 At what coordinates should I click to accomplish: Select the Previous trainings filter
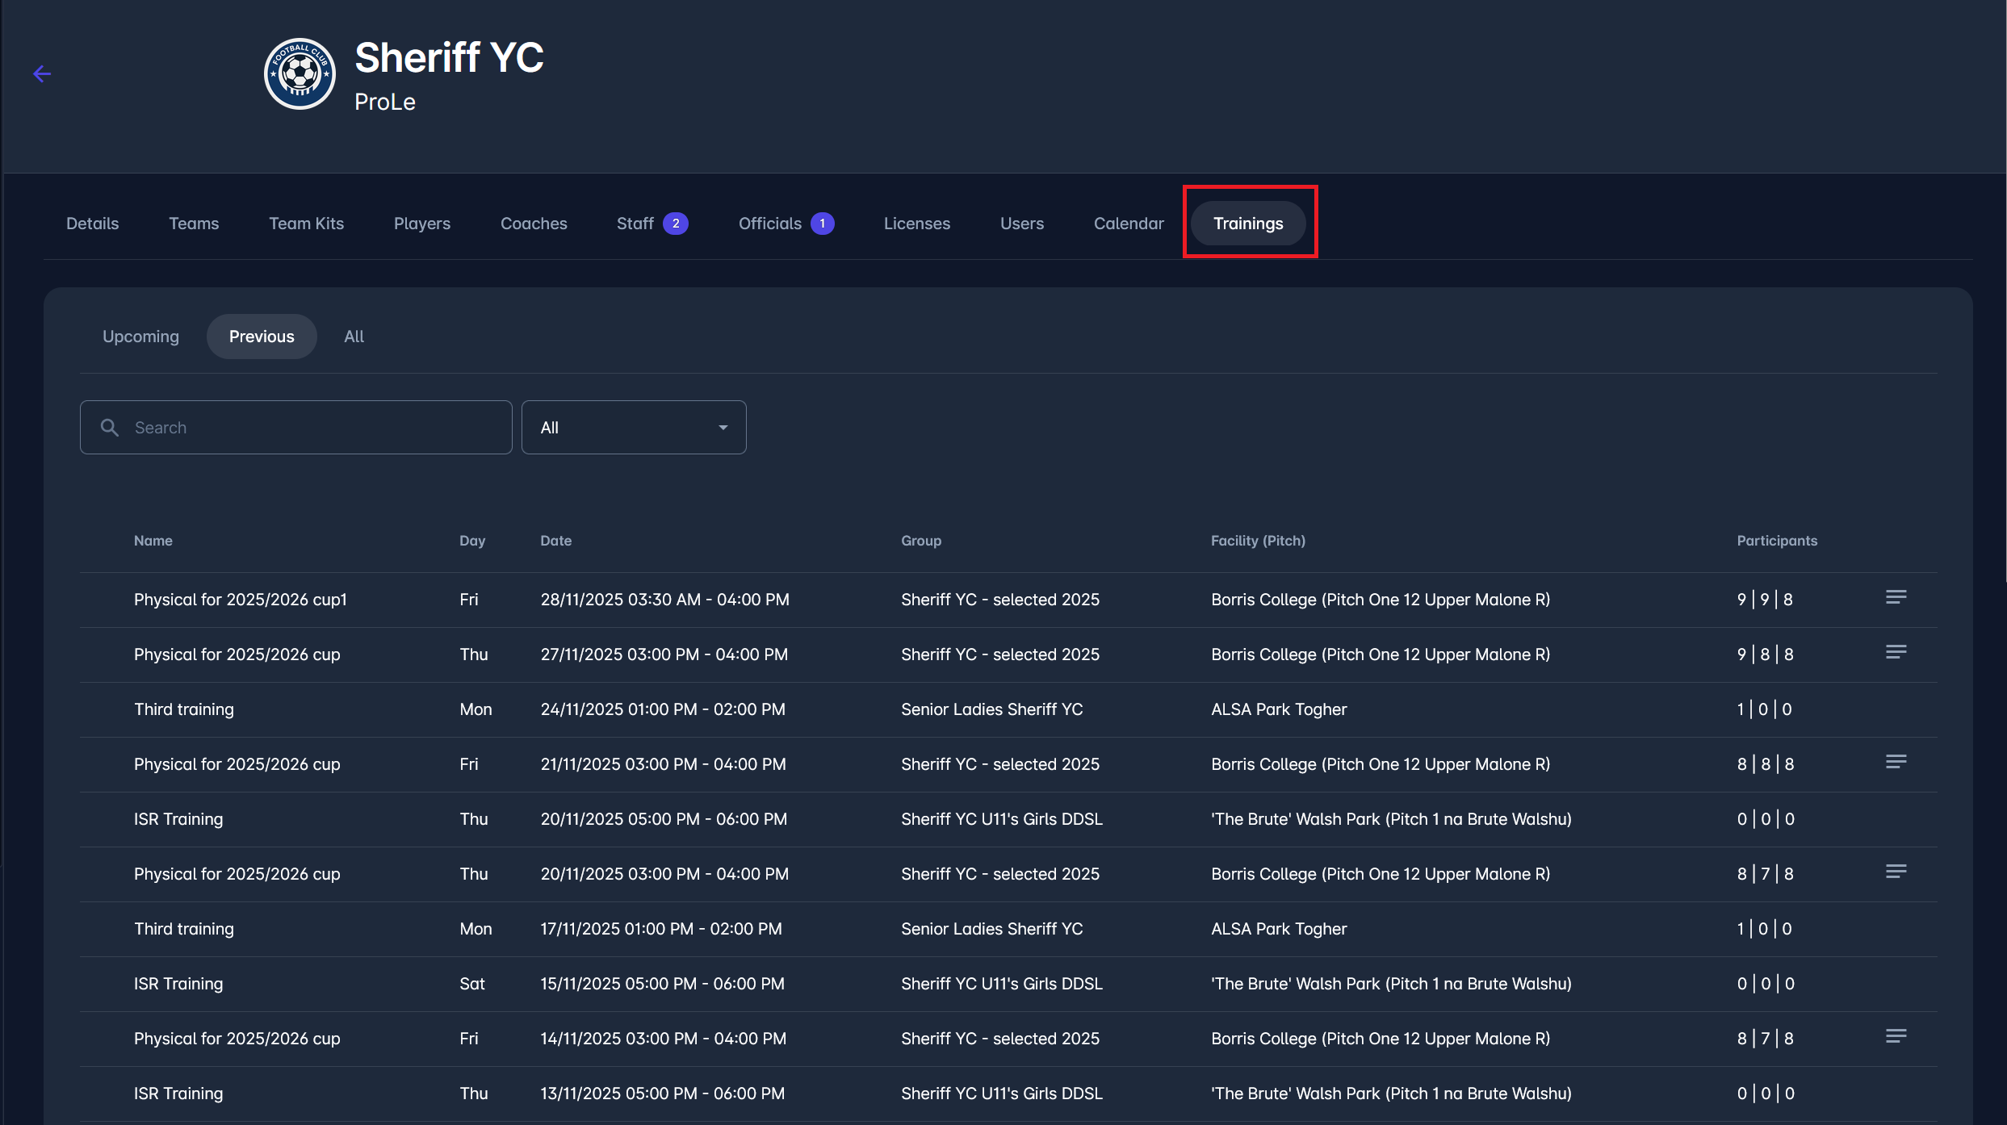point(262,337)
